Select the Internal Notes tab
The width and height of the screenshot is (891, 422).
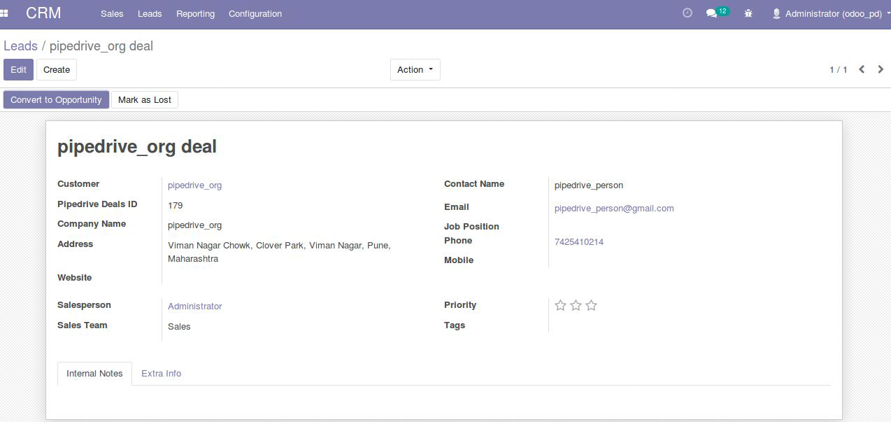pyautogui.click(x=94, y=373)
